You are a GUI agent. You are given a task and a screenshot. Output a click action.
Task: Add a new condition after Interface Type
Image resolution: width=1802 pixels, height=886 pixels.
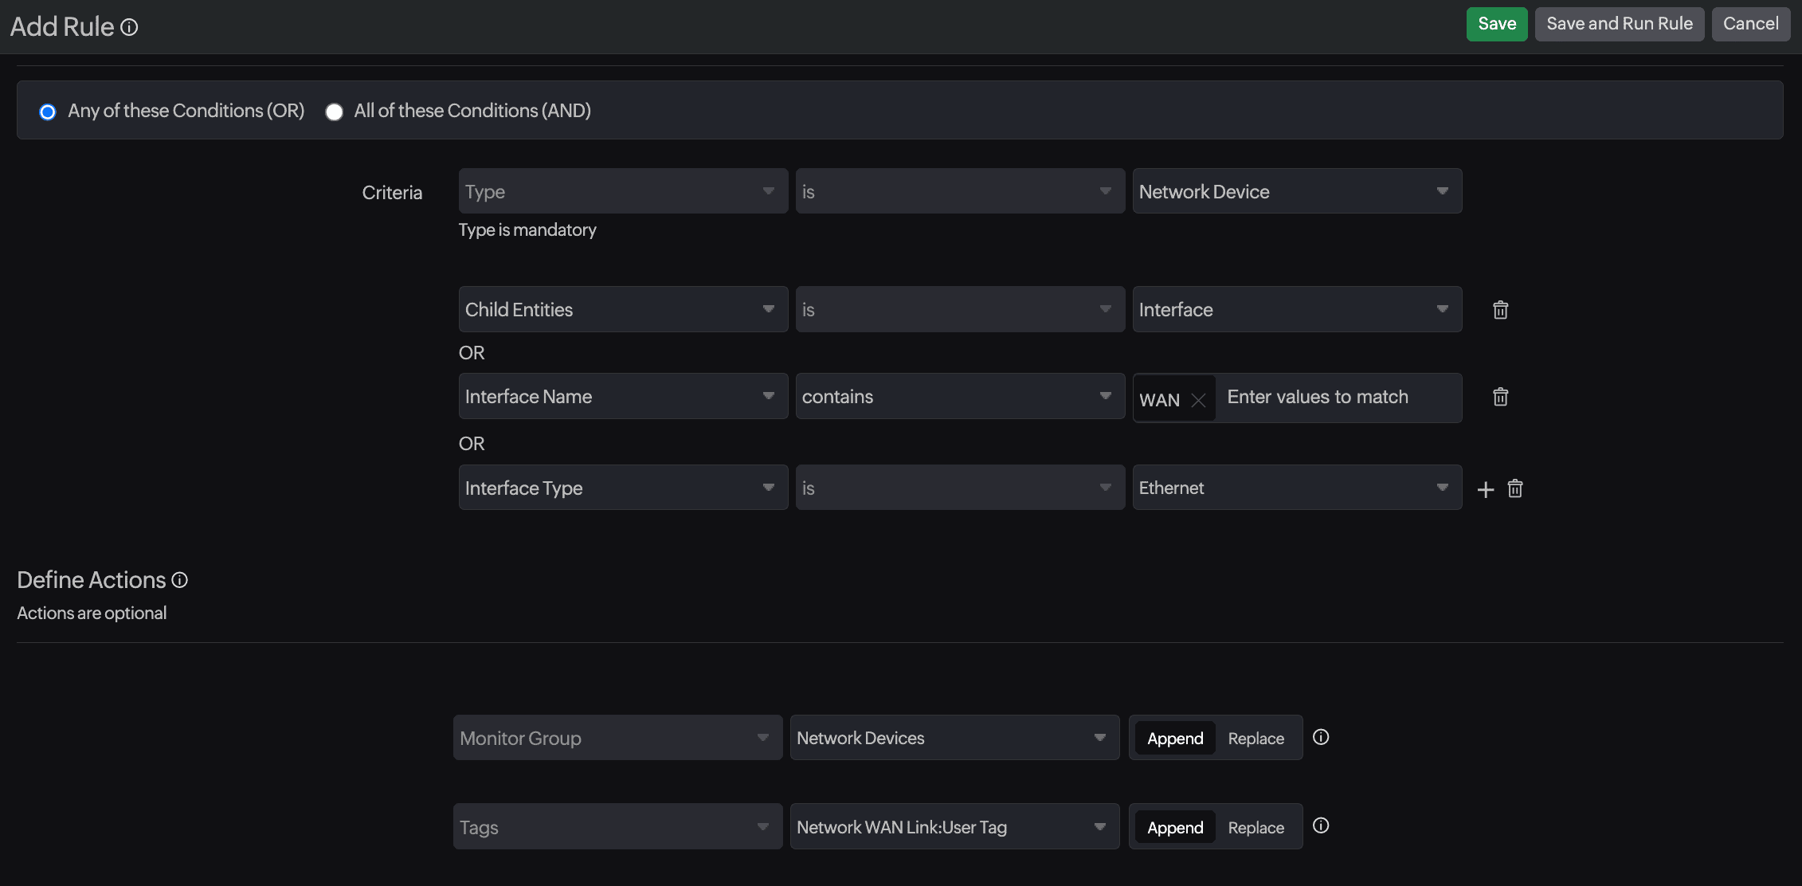(x=1485, y=488)
